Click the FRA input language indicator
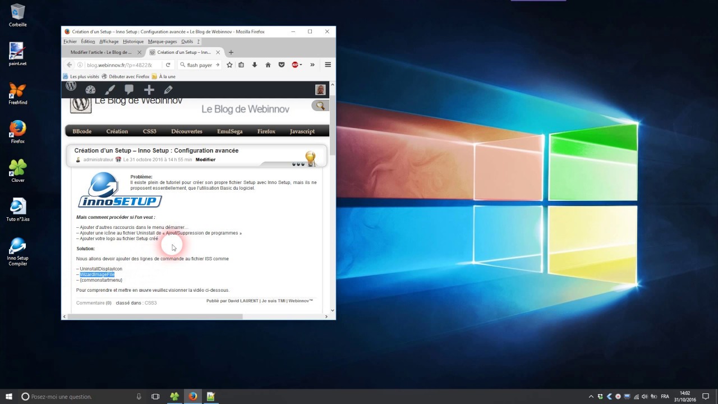 pos(665,396)
